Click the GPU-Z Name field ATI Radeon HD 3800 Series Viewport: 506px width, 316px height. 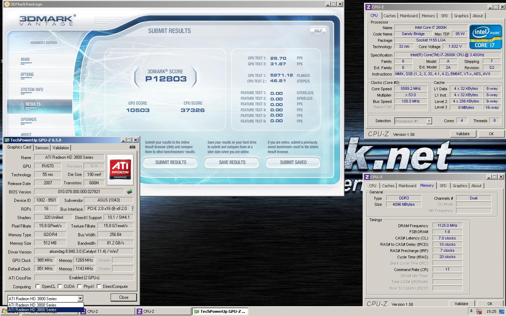click(69, 157)
